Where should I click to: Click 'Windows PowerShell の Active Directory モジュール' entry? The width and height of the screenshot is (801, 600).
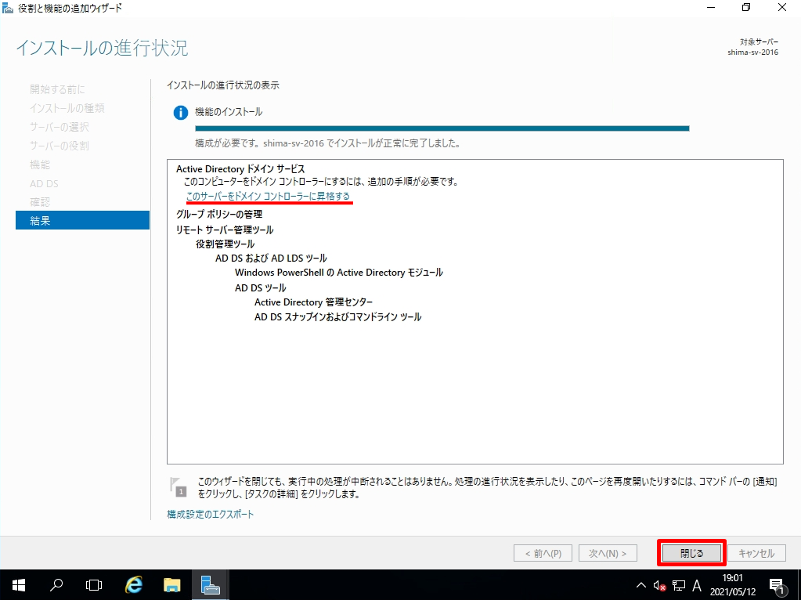pyautogui.click(x=339, y=273)
